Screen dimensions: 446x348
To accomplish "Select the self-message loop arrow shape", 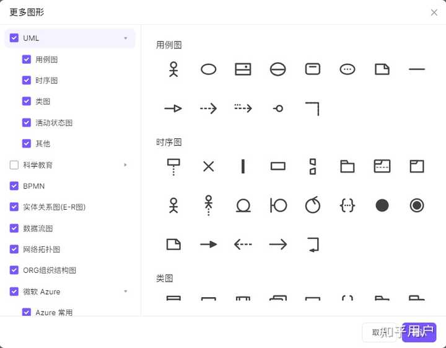I will (313, 244).
